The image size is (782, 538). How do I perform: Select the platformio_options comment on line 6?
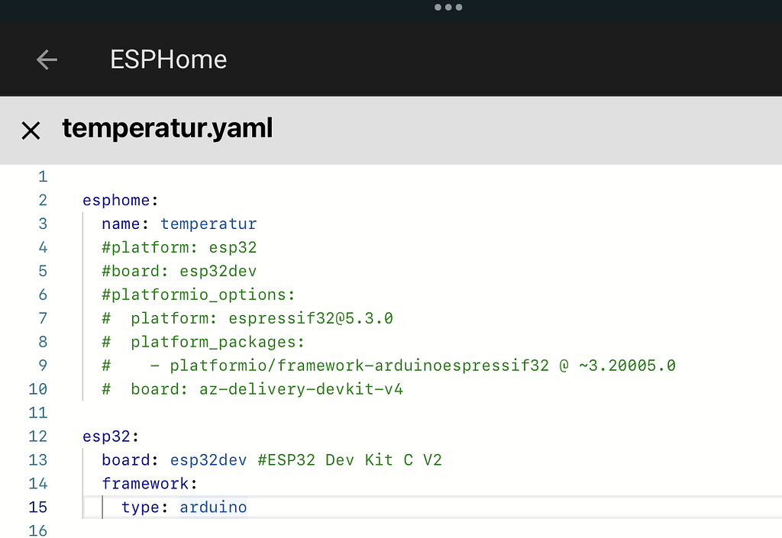pyautogui.click(x=197, y=295)
